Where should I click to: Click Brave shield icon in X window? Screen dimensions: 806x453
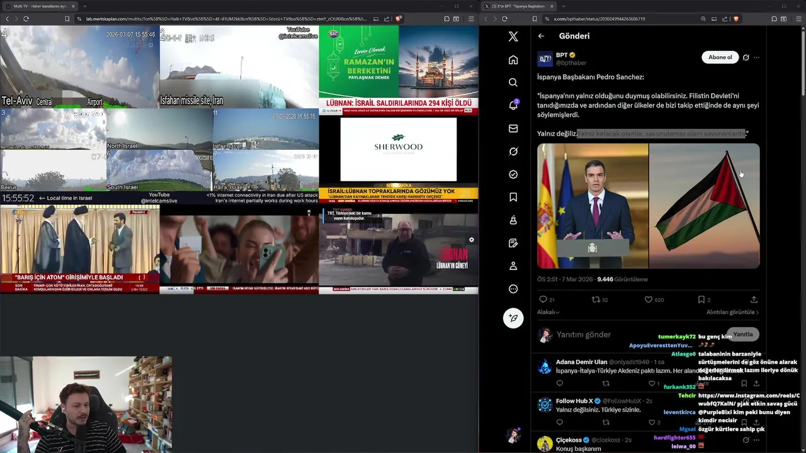[x=735, y=19]
